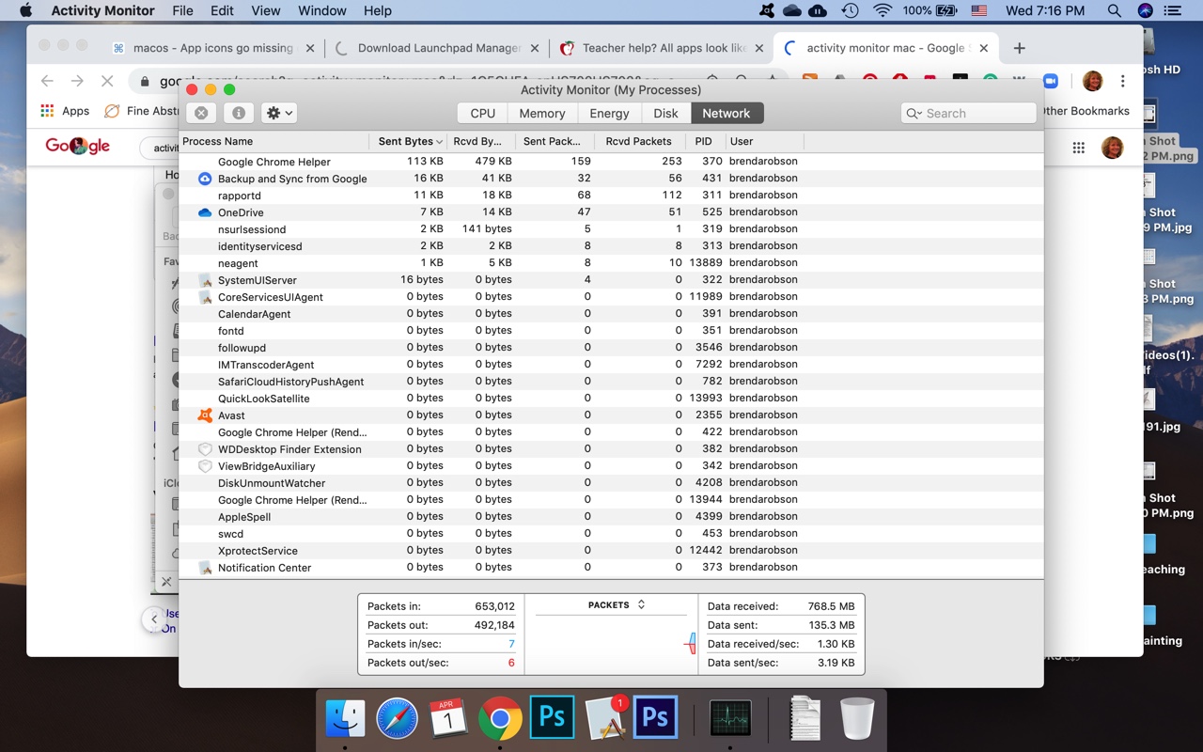Click the Zoom extension icon in Chrome
Viewport: 1203px width, 752px height.
1050,81
